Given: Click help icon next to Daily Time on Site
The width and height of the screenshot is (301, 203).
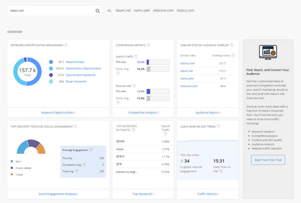Looking at the screenshot, I should click(221, 171).
